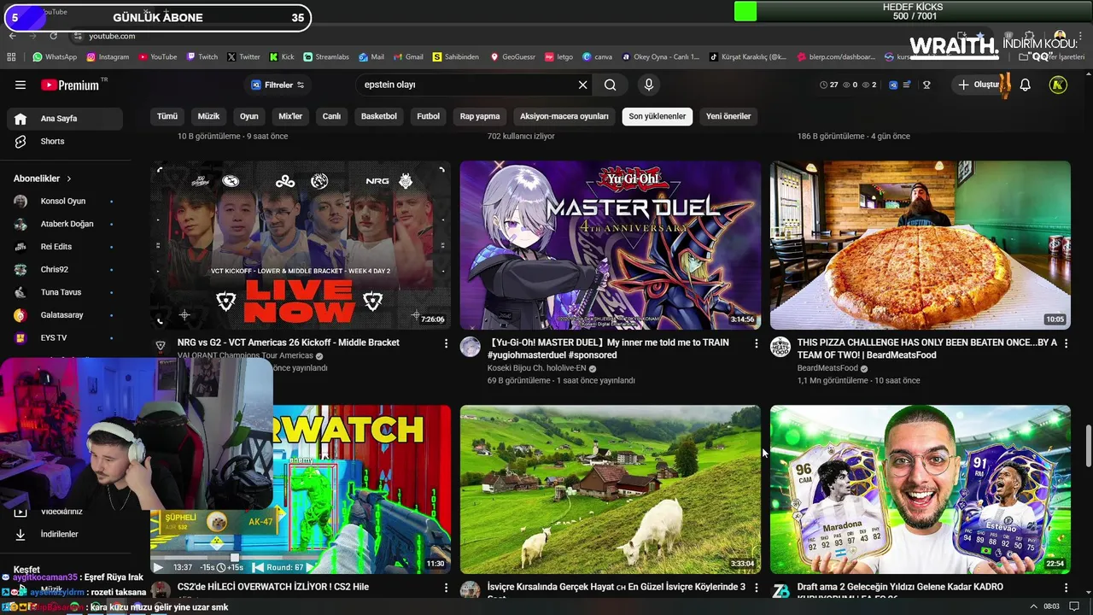Open the Filtreler filter button

coord(278,85)
